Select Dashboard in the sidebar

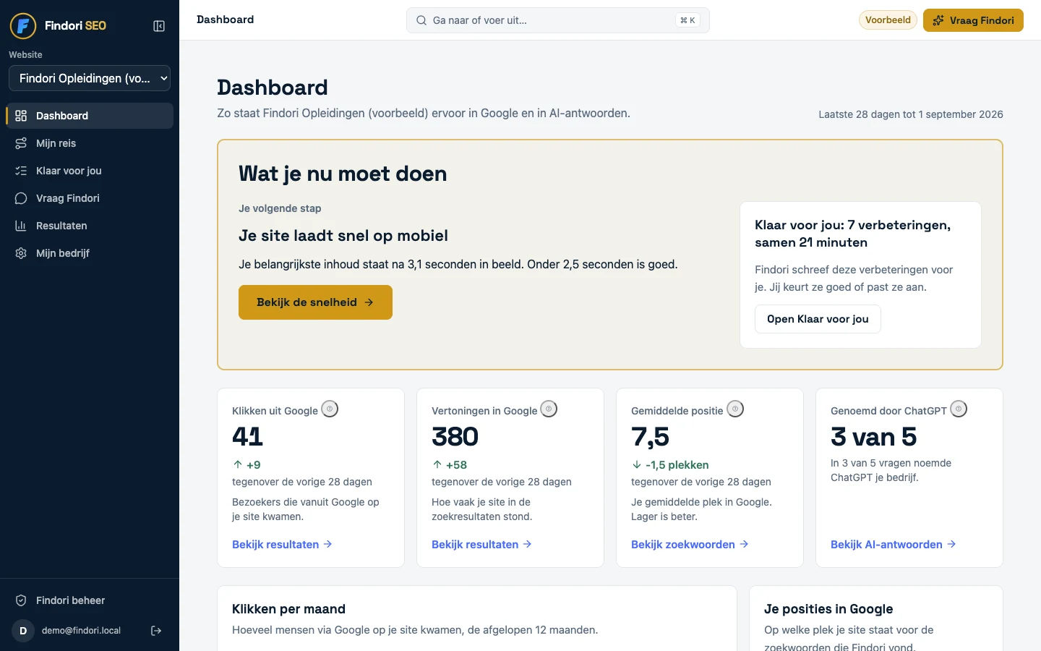point(90,116)
